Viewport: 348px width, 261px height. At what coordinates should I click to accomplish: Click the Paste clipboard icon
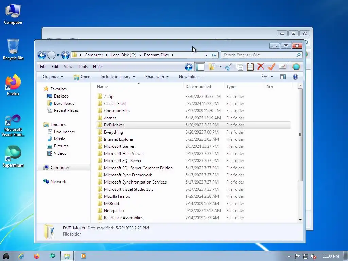point(250,67)
